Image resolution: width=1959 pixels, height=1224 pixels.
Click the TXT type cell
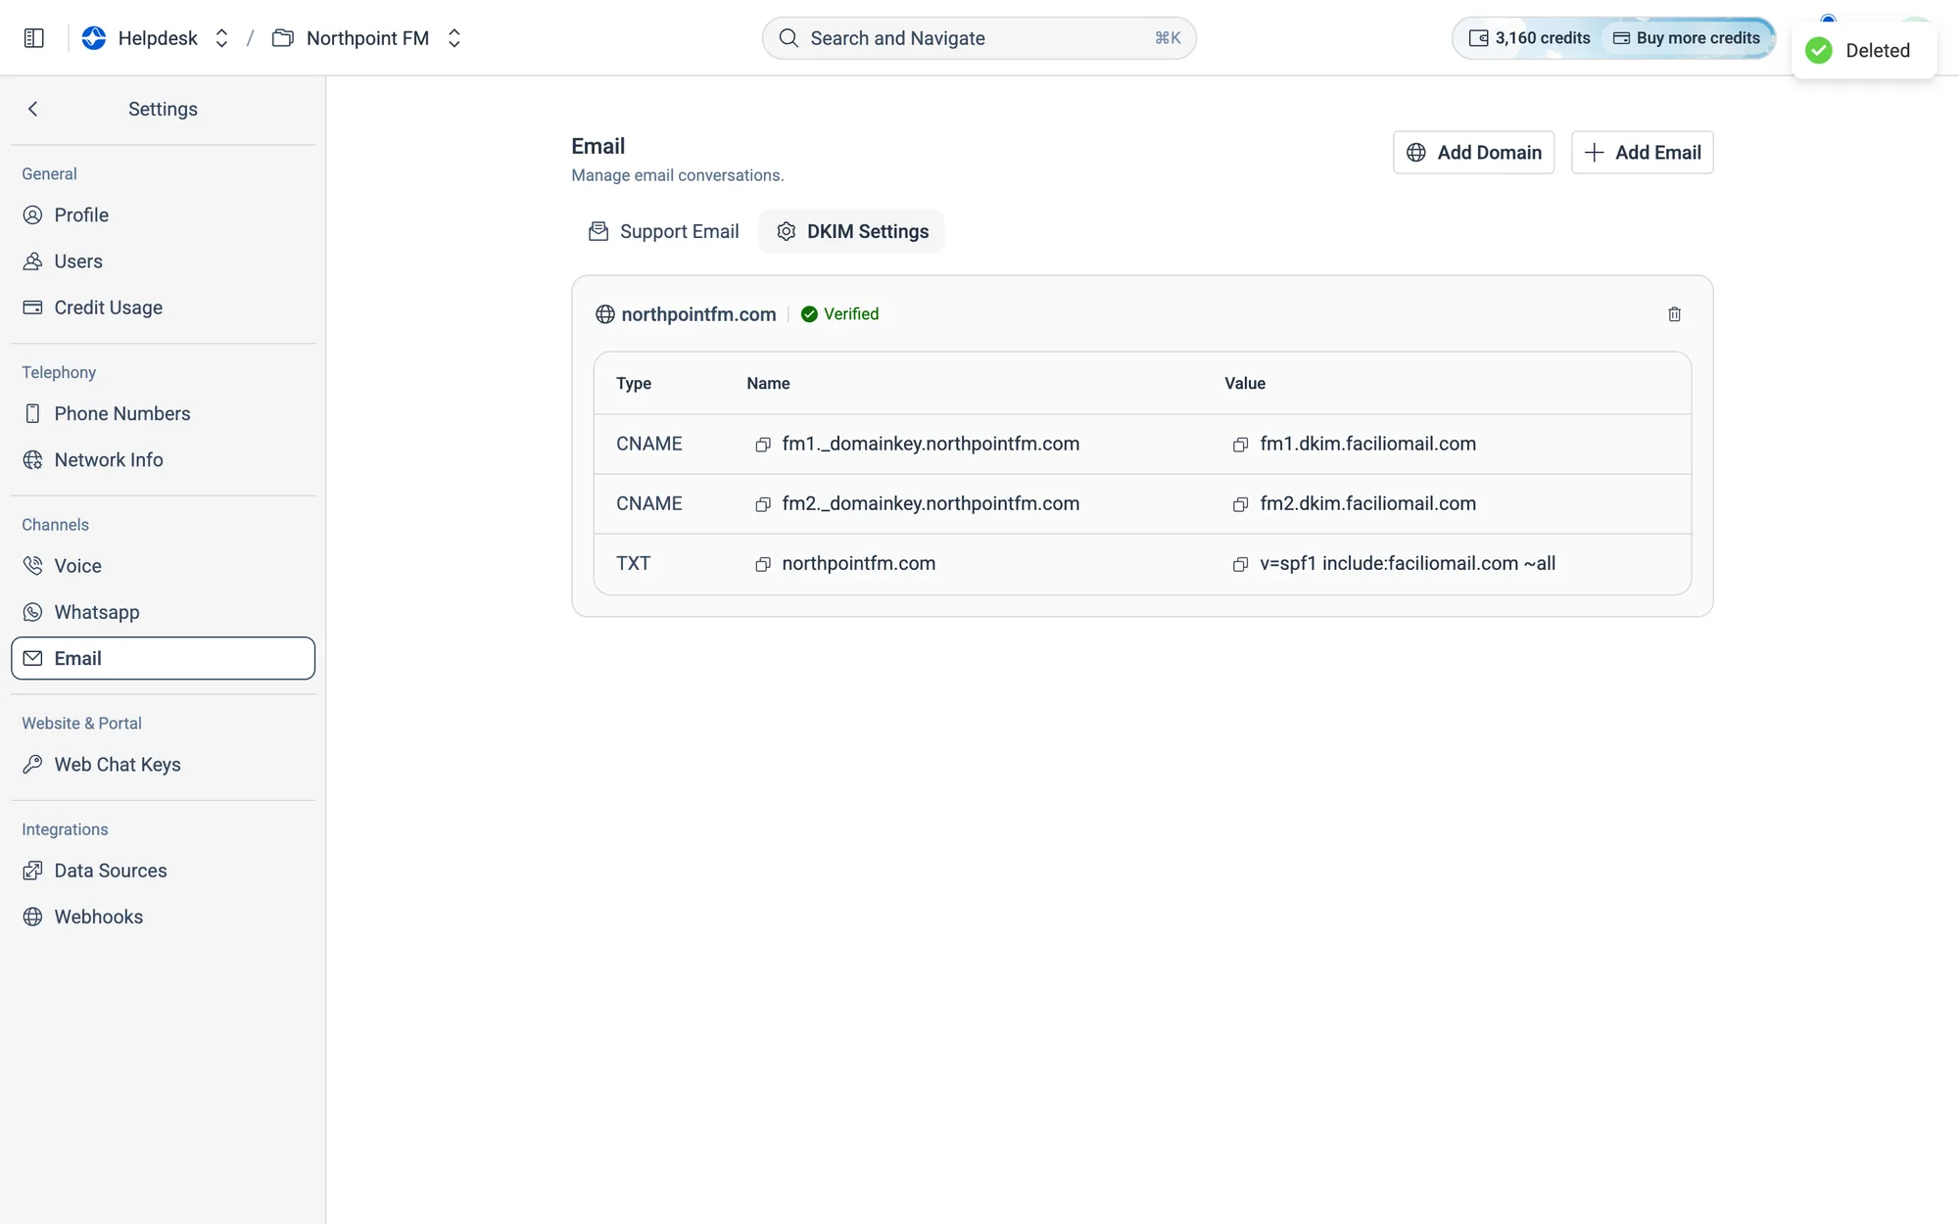633,564
